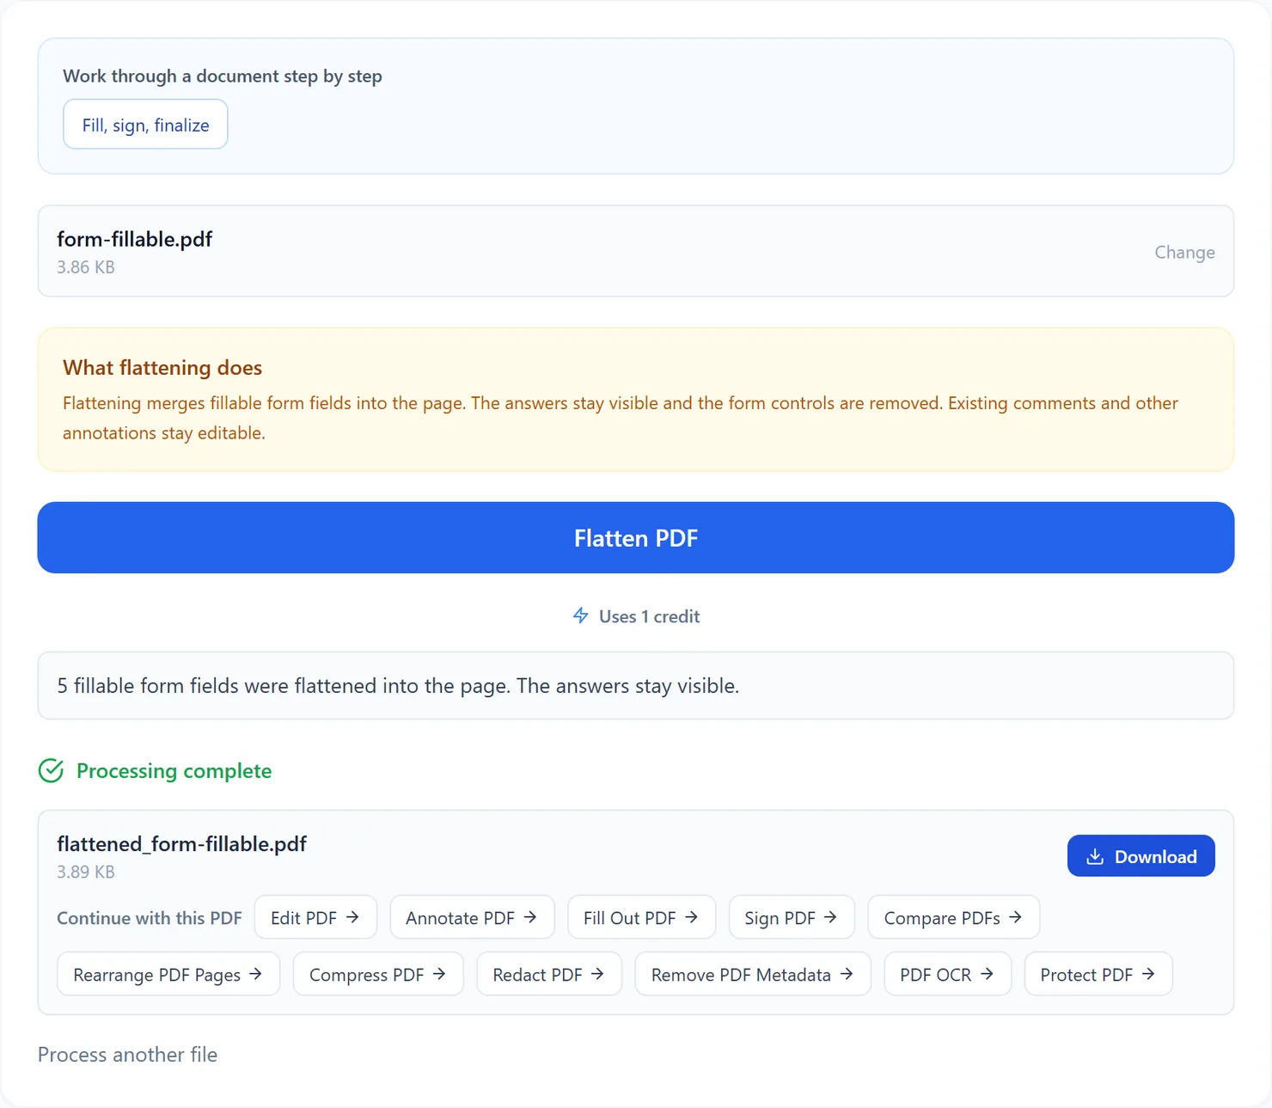Viewport: 1272px width, 1108px height.
Task: Click the Processing complete status text
Action: pyautogui.click(x=174, y=771)
